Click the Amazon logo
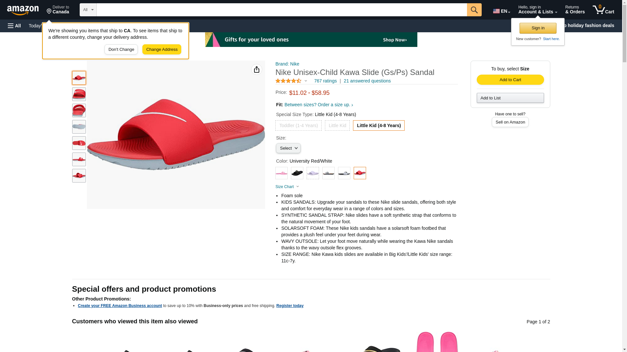This screenshot has height=352, width=627. (23, 10)
